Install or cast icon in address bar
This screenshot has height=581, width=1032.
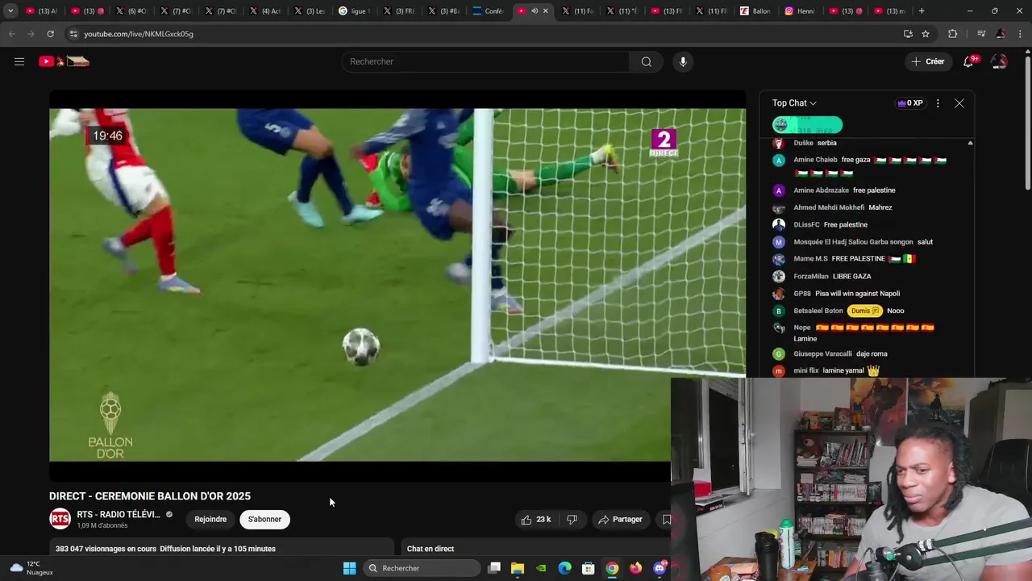click(908, 34)
